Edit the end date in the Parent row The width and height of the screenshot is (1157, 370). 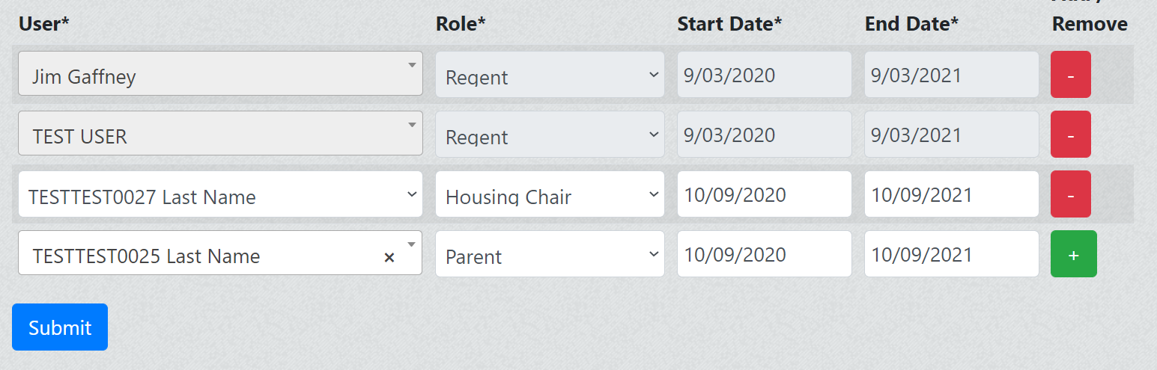coord(951,254)
